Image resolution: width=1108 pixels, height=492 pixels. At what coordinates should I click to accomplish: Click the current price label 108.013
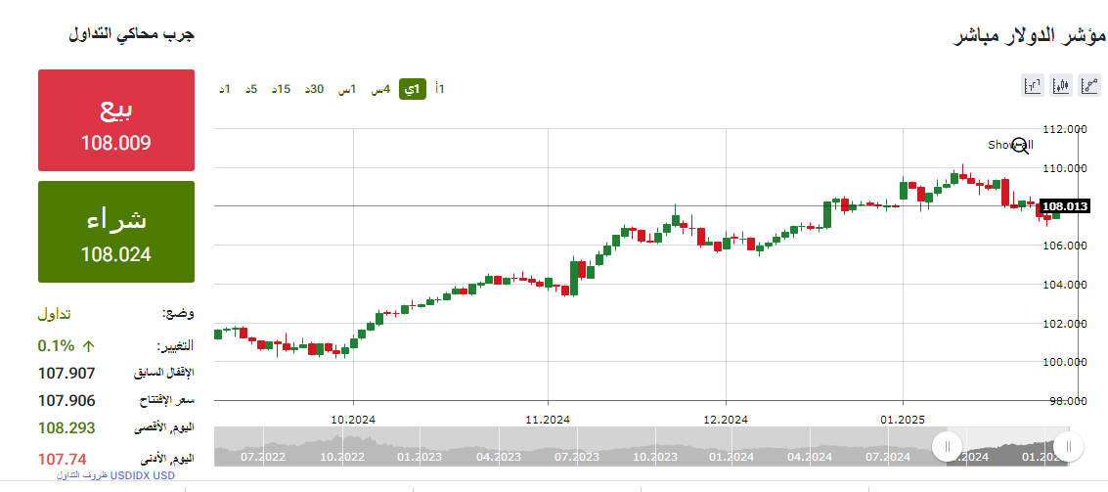pos(1064,206)
